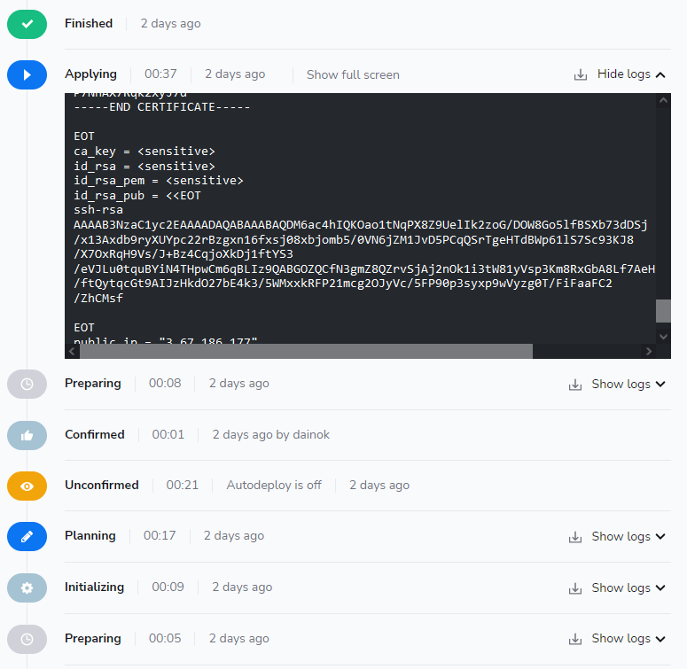Screen dimensions: 687x669
Task: Click the log horizontal scroll left arrow
Action: pyautogui.click(x=73, y=351)
